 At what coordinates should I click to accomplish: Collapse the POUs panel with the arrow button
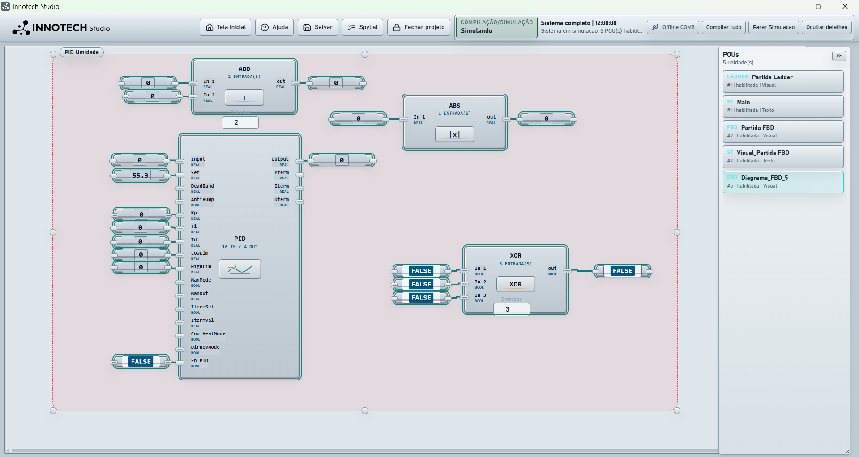point(839,56)
